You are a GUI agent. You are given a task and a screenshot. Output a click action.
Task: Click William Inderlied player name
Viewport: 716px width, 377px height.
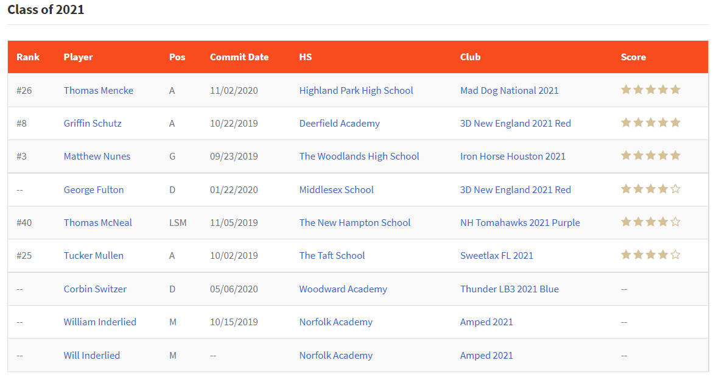coord(100,322)
